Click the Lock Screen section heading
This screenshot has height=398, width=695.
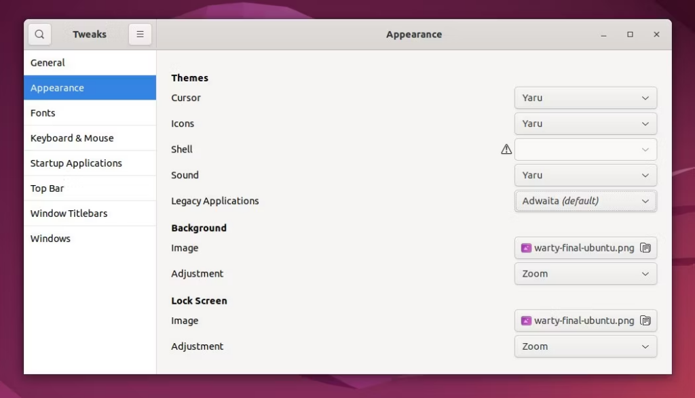[x=199, y=300]
